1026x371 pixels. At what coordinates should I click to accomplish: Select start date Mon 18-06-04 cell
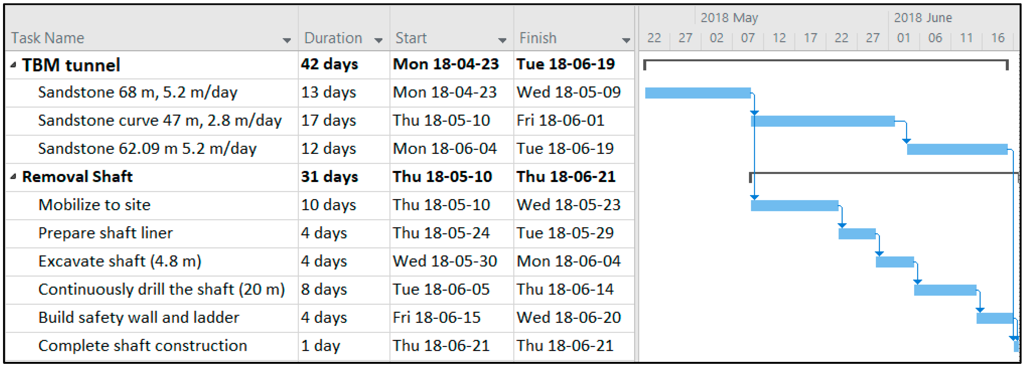click(444, 148)
